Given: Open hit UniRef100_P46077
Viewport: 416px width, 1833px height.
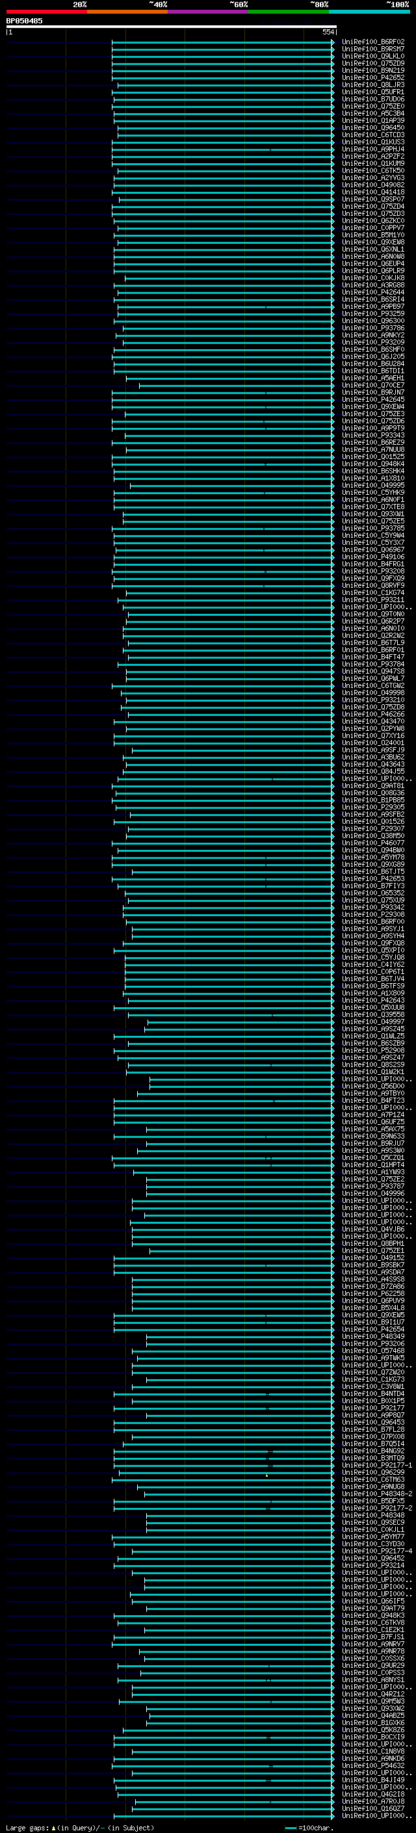Looking at the screenshot, I should pyautogui.click(x=372, y=843).
